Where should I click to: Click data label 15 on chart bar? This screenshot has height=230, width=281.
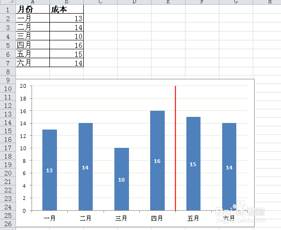click(x=193, y=164)
